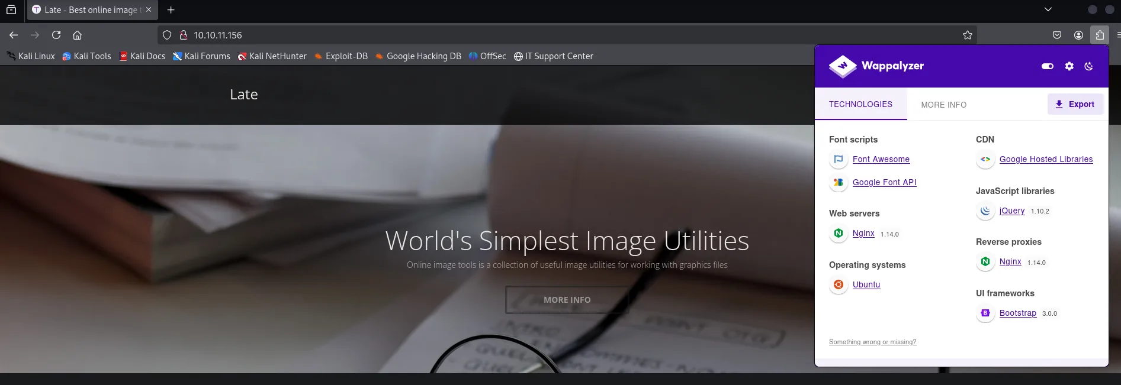Screen dimensions: 1121x385
Task: Open the Google Font API link
Action: click(x=884, y=182)
